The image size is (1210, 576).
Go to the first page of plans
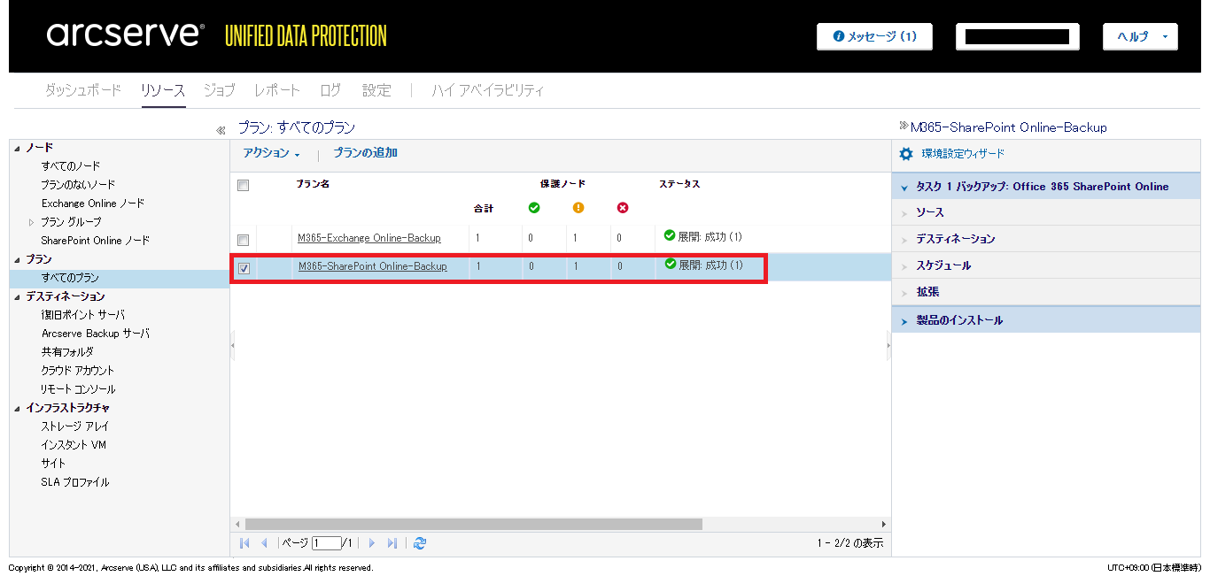245,543
